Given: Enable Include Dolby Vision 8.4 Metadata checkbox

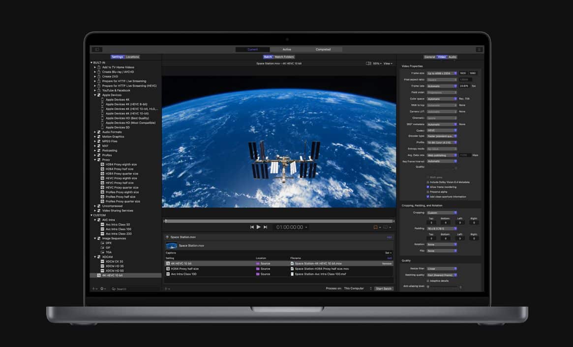Looking at the screenshot, I should (x=428, y=182).
